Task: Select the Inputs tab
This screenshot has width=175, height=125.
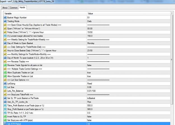Action: [22, 7]
